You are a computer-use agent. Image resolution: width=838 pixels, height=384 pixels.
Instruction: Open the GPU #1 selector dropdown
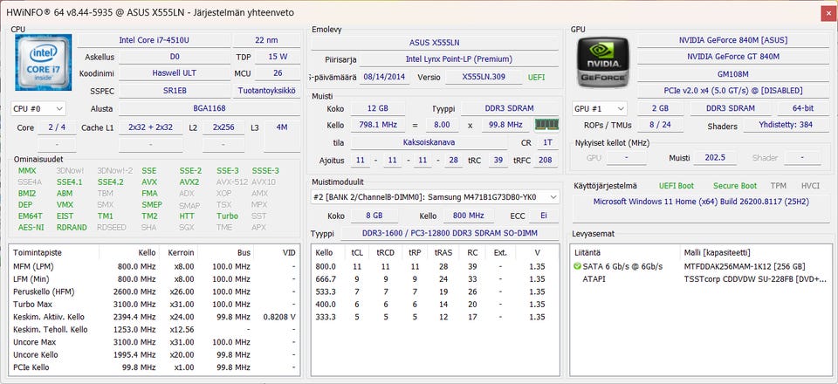click(x=599, y=109)
